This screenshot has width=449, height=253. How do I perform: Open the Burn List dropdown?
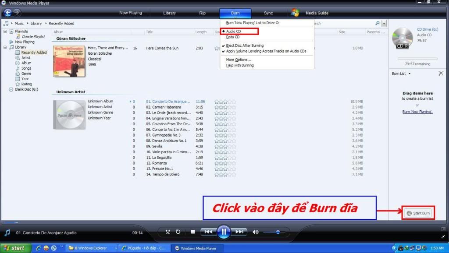401,74
